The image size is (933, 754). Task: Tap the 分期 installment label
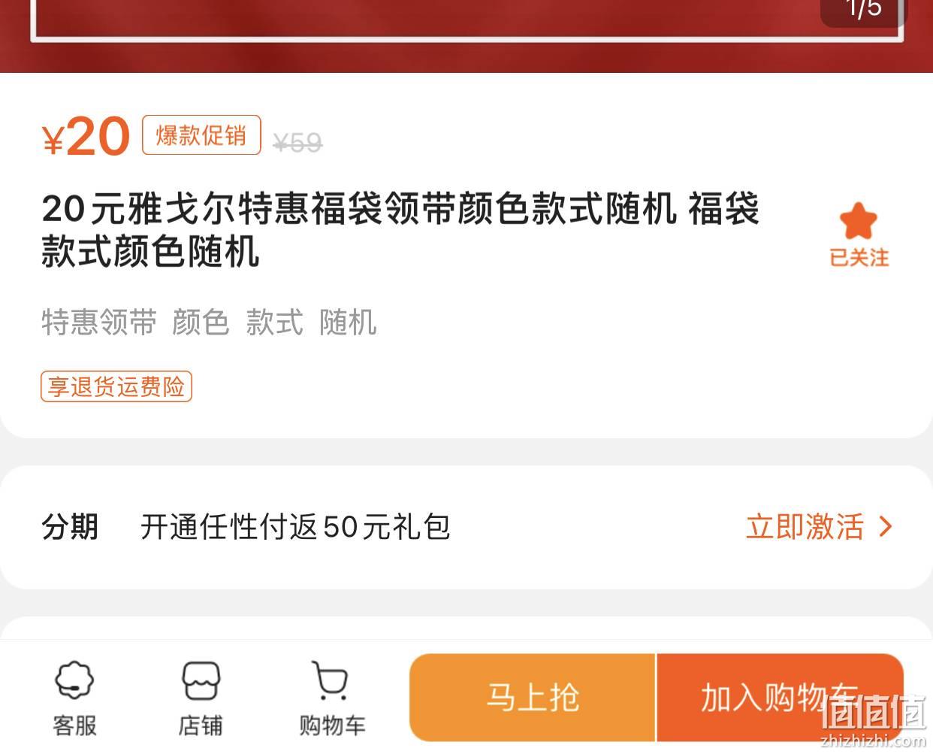pyautogui.click(x=70, y=526)
